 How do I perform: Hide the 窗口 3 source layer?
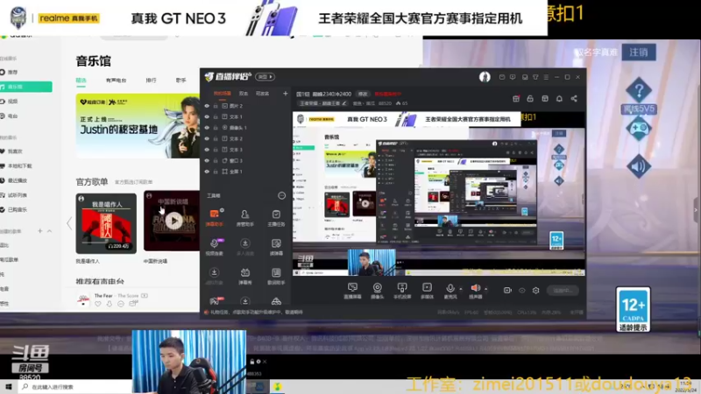pyautogui.click(x=207, y=160)
